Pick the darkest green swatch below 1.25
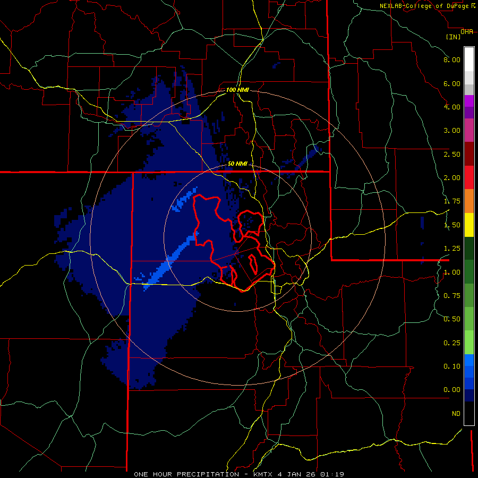 (469, 249)
